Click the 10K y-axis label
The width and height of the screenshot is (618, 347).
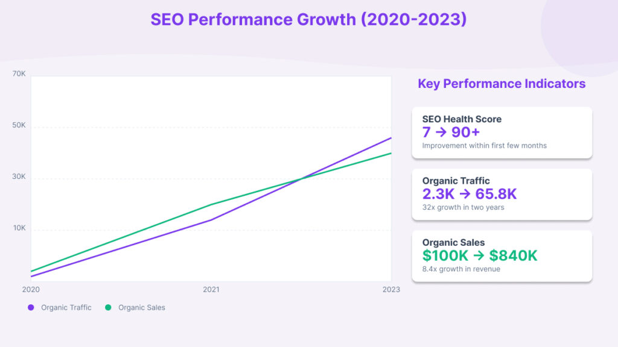[19, 228]
